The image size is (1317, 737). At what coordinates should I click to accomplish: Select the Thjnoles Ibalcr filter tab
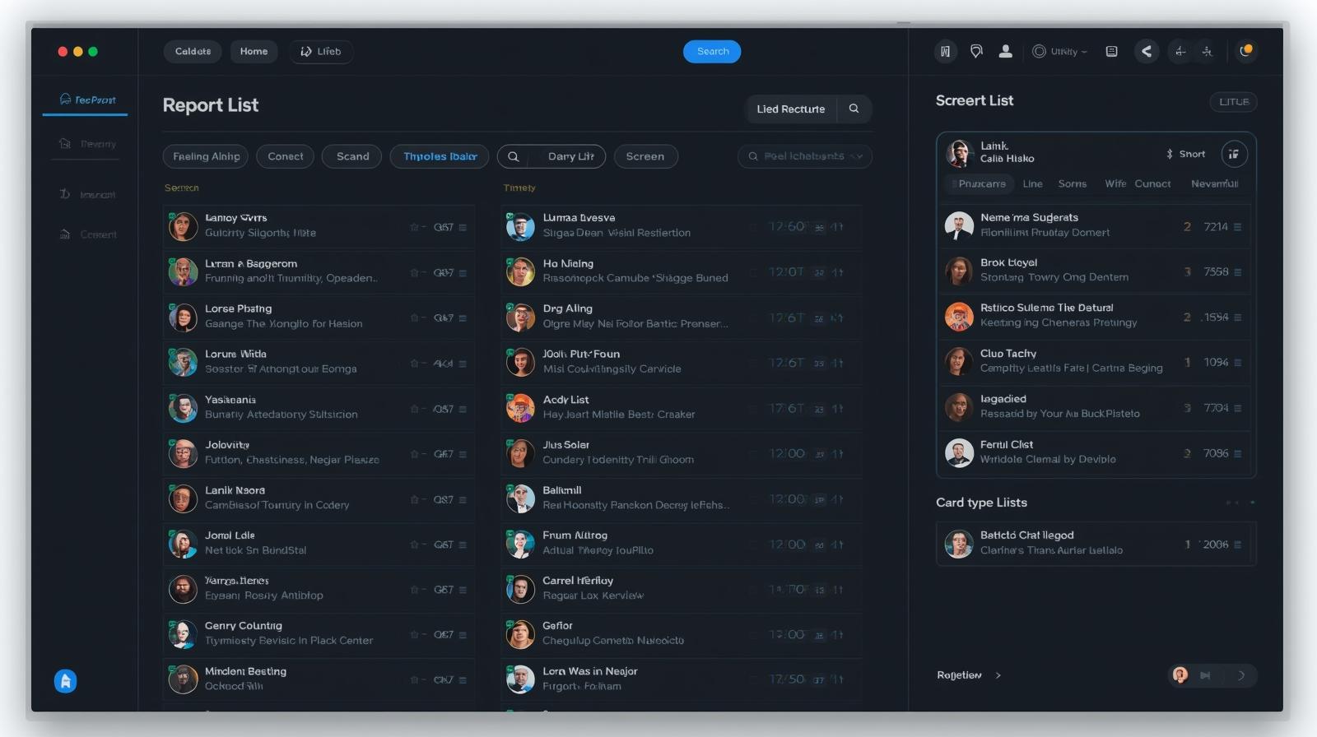point(440,156)
